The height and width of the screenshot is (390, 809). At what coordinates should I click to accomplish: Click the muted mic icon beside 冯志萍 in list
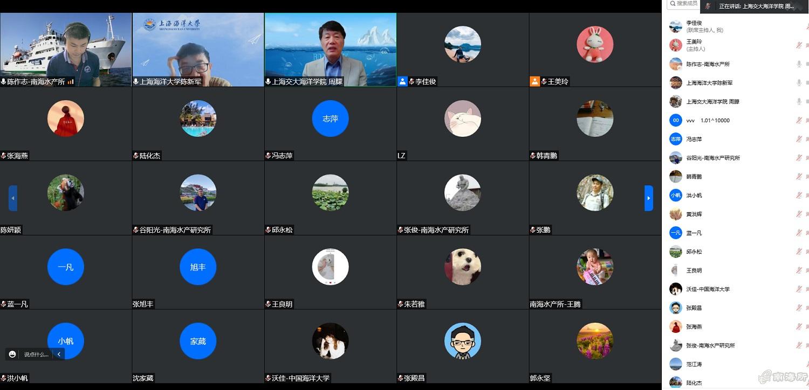click(799, 139)
